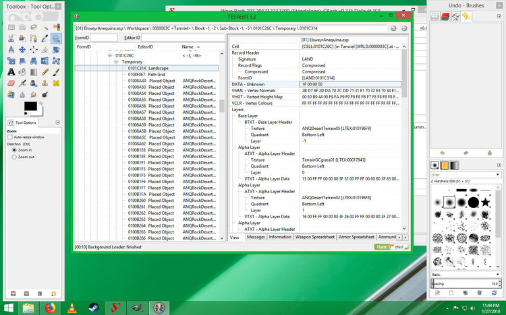Open the Undo dock tab configuration menu
506x315 pixels.
[x=499, y=15]
